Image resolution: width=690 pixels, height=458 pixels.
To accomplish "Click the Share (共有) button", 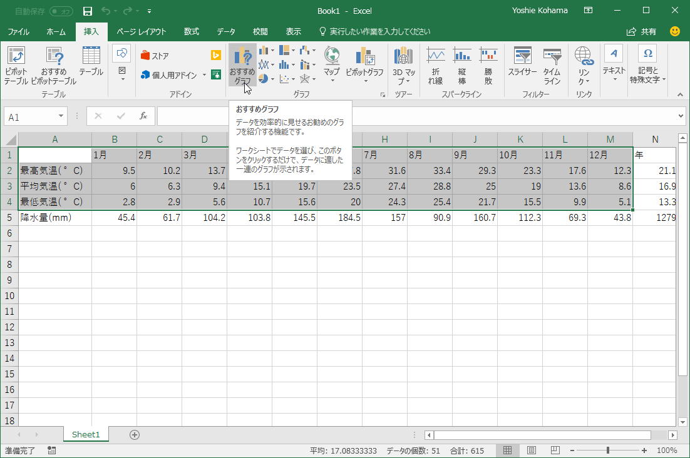I will click(x=642, y=31).
